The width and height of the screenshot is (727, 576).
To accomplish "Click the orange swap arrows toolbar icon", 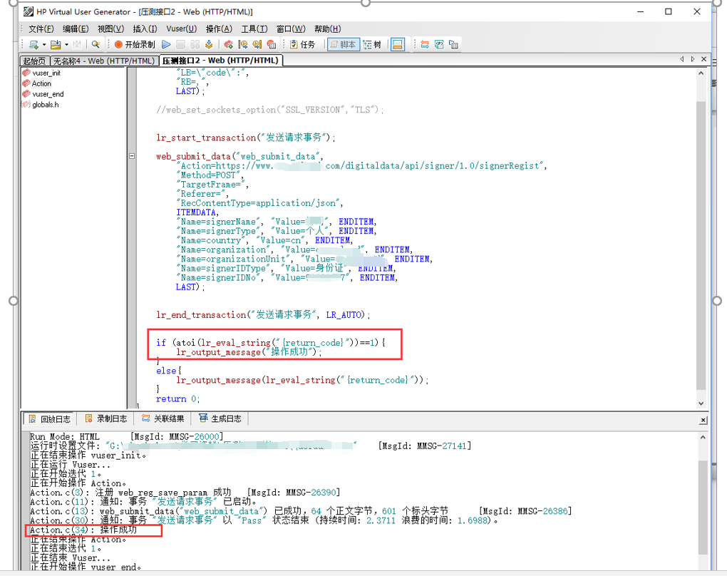I will click(424, 44).
